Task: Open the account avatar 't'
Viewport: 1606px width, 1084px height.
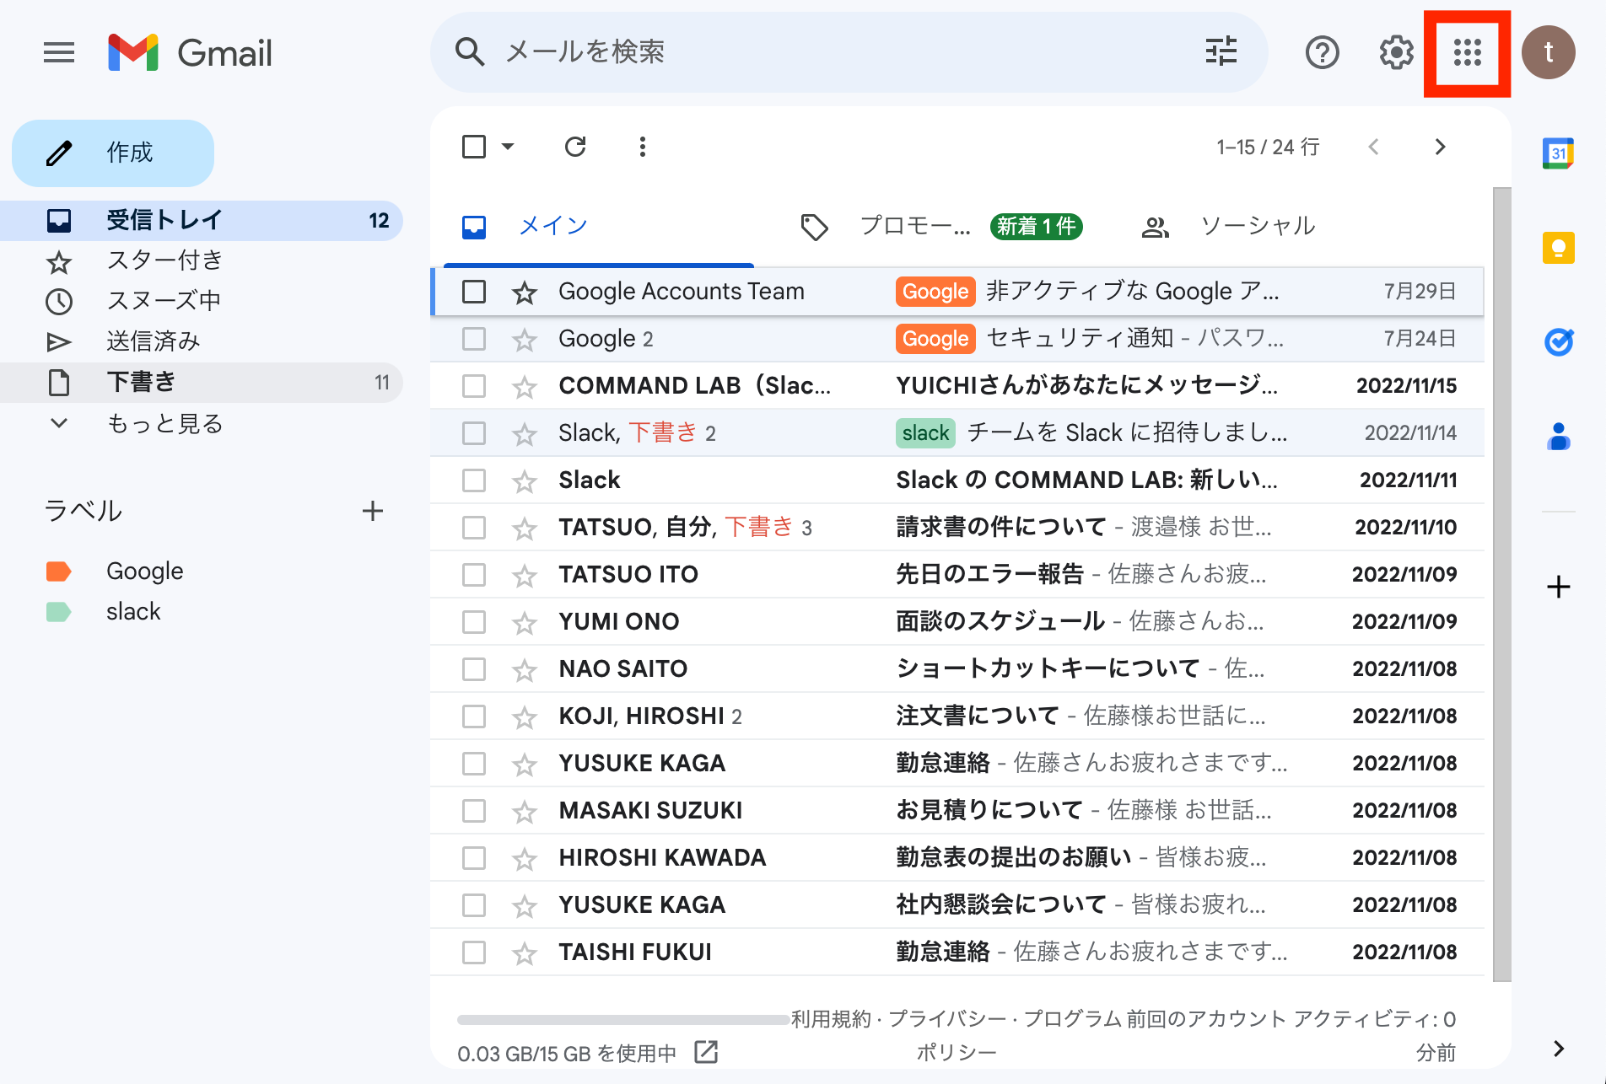Action: [x=1549, y=52]
